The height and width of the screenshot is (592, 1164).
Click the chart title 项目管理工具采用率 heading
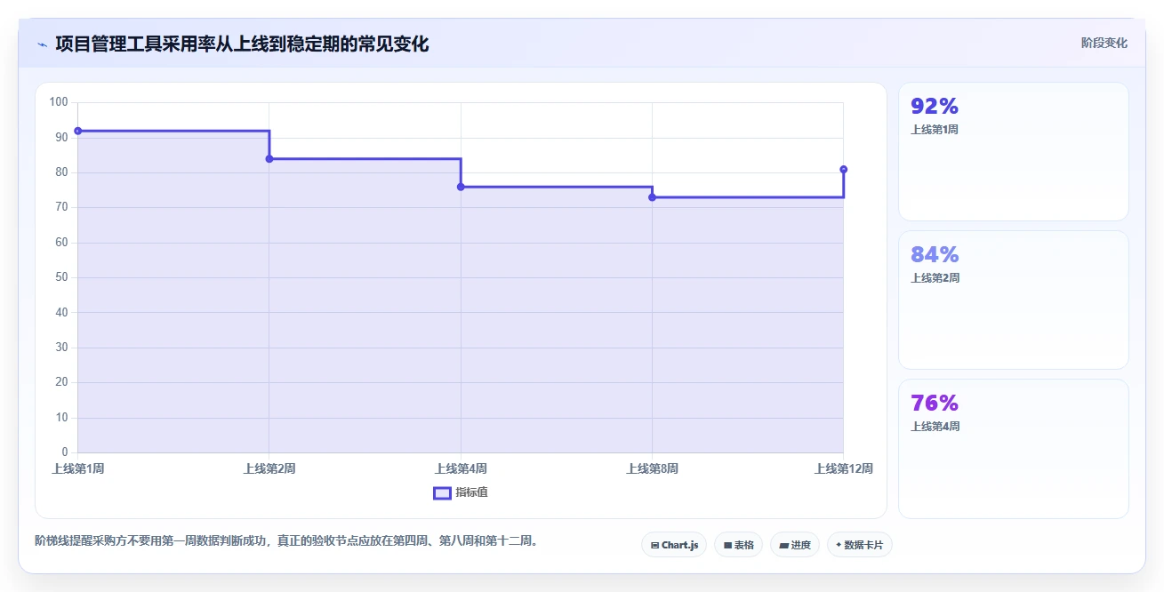242,44
